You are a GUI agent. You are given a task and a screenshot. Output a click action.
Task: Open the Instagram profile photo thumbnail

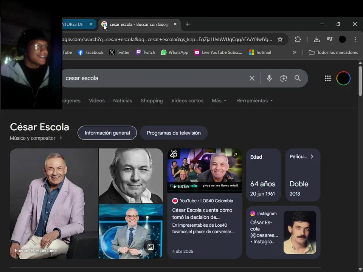(300, 232)
